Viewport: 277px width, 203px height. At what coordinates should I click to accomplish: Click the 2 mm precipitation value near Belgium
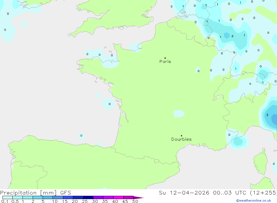(x=232, y=36)
